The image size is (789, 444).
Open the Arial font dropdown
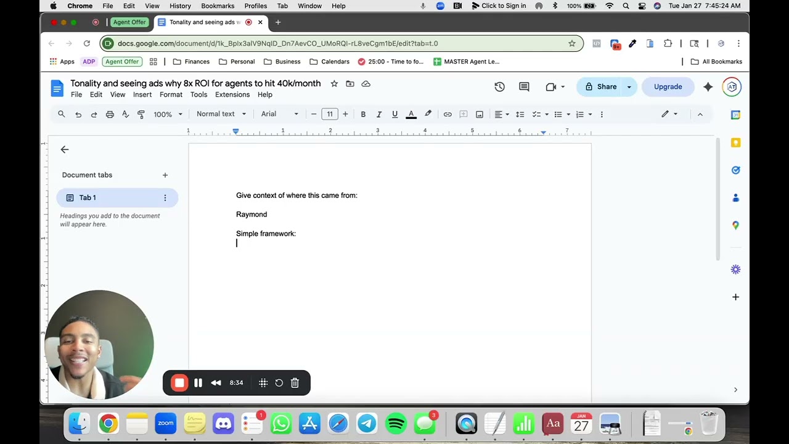coord(280,114)
